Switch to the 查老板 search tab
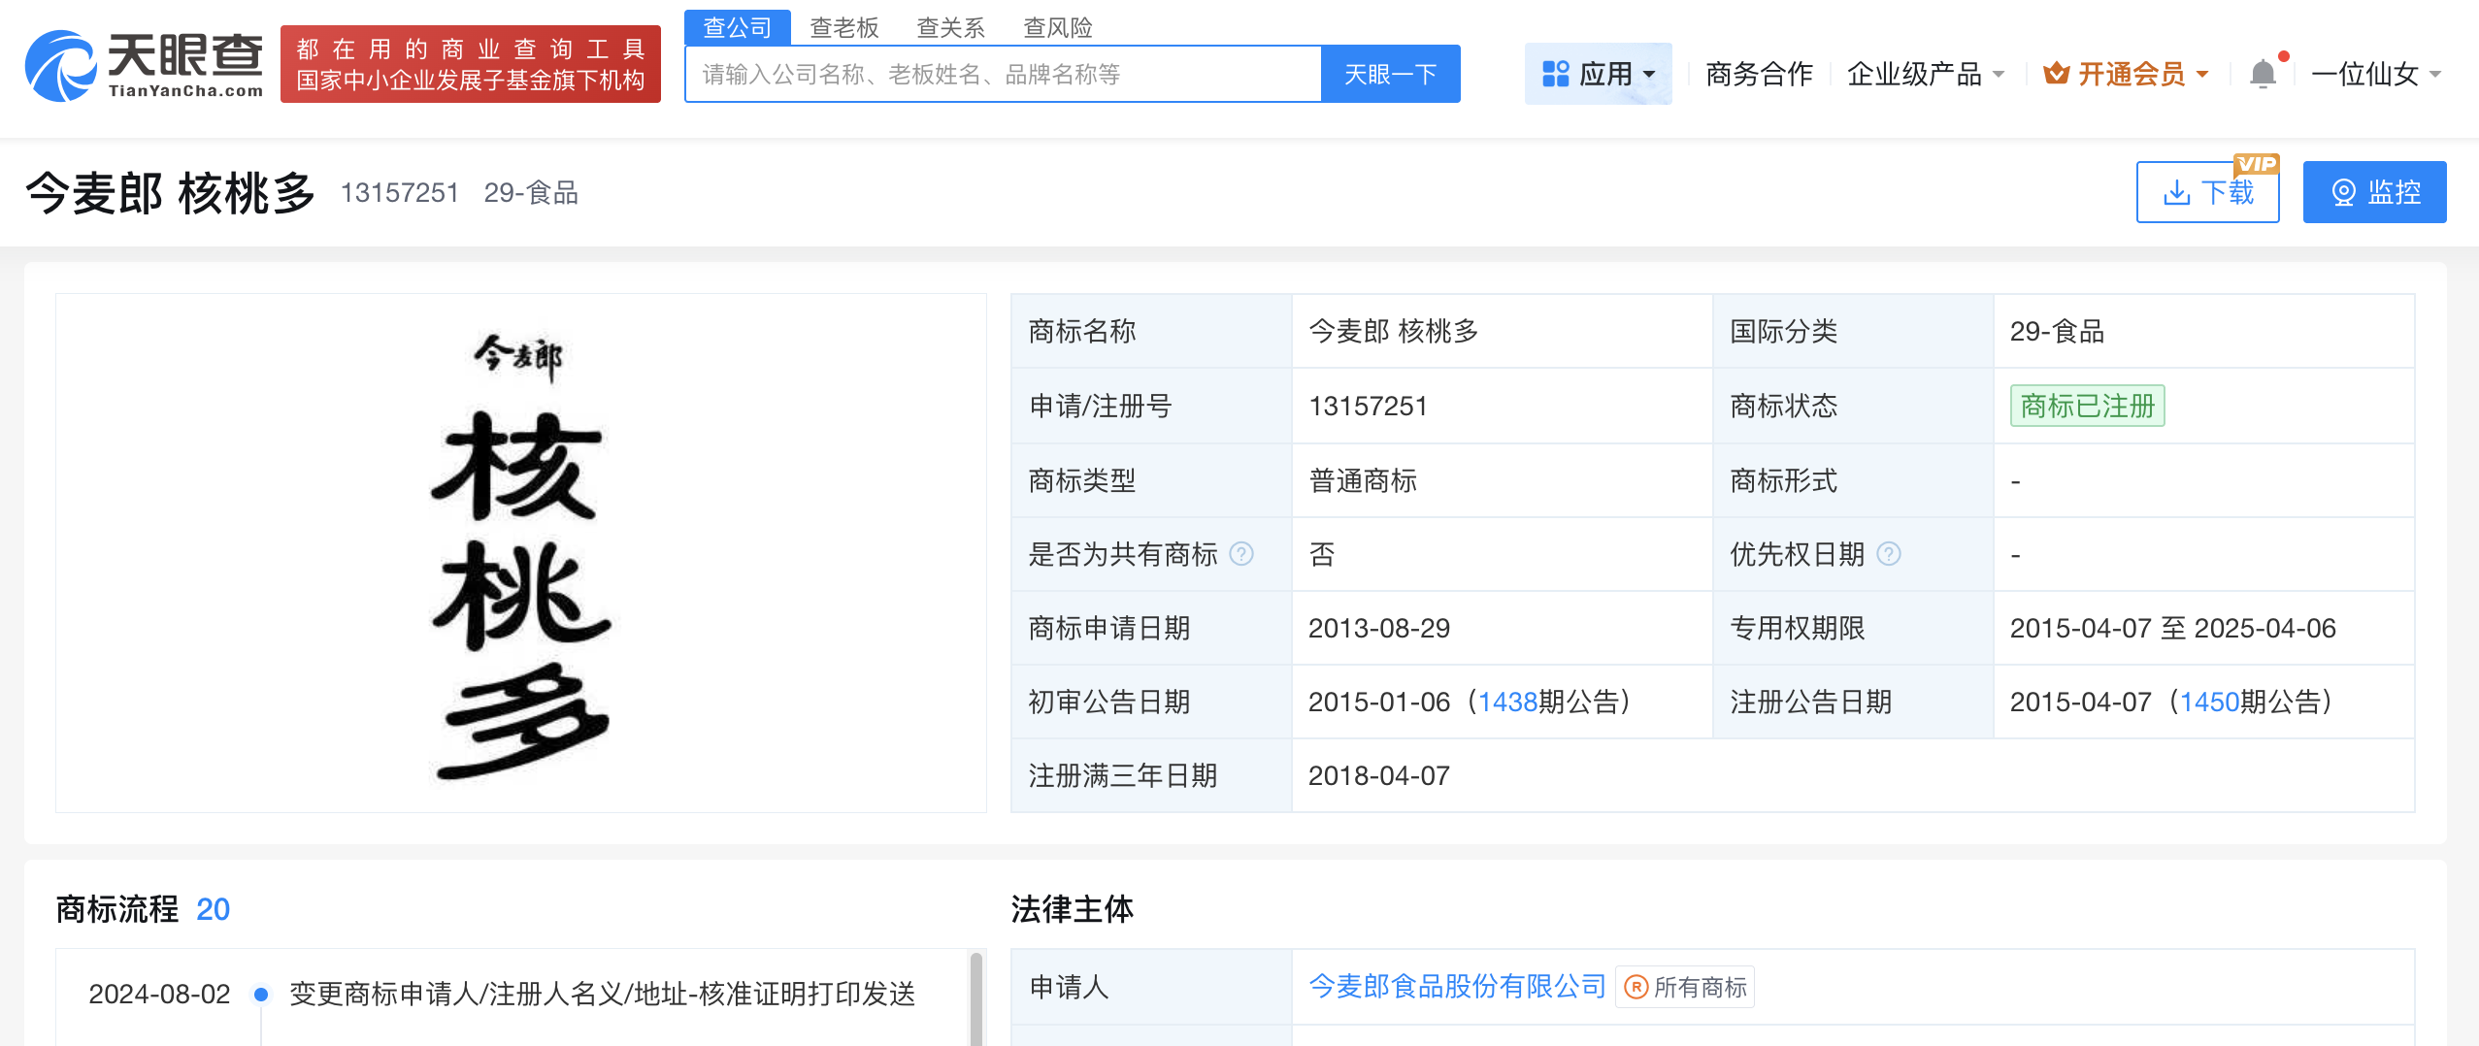 pyautogui.click(x=844, y=27)
